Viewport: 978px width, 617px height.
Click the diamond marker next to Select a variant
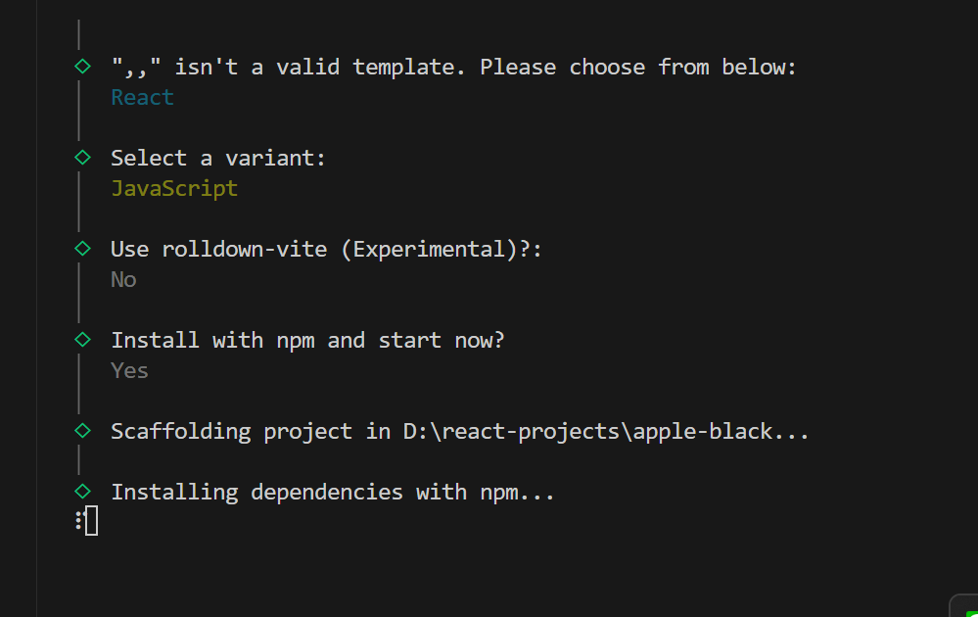point(83,157)
